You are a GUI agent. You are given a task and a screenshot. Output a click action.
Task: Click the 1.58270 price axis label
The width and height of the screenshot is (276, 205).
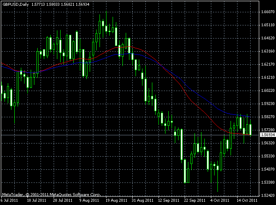point(267,117)
